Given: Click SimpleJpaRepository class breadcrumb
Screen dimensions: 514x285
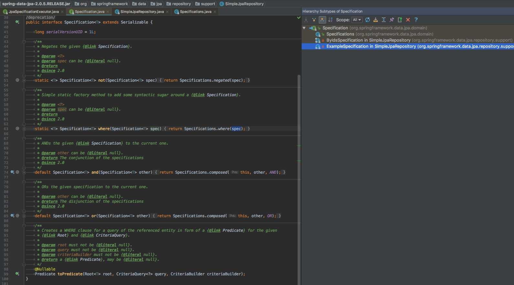Looking at the screenshot, I should 241,4.
